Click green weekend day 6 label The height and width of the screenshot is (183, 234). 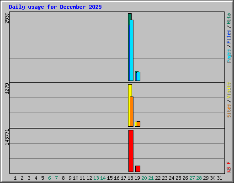[x=49, y=178]
